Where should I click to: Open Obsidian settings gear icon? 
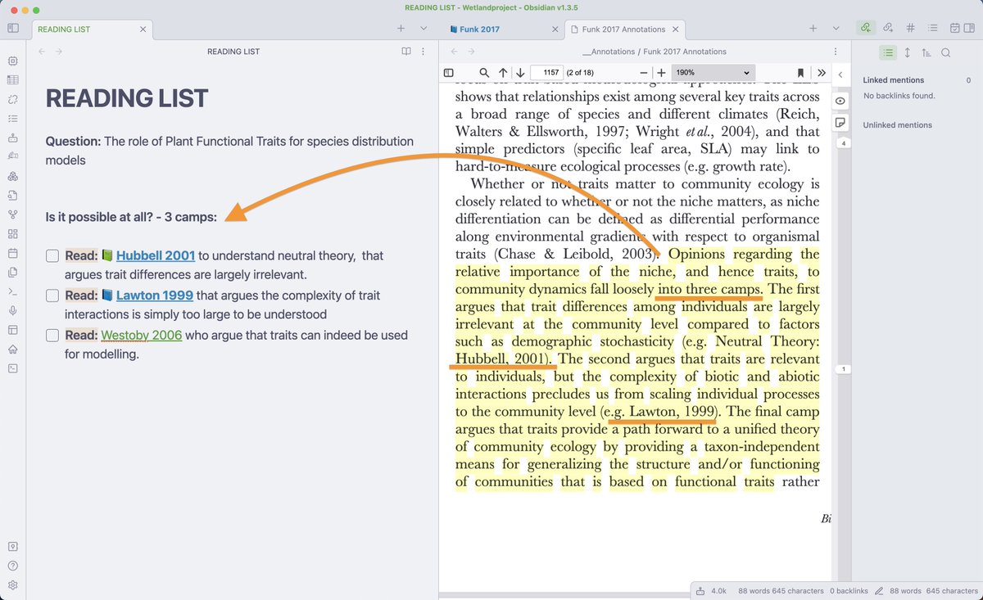point(12,585)
